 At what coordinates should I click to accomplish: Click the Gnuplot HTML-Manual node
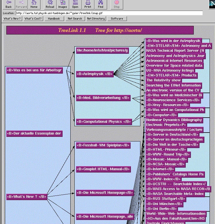pos(103,169)
